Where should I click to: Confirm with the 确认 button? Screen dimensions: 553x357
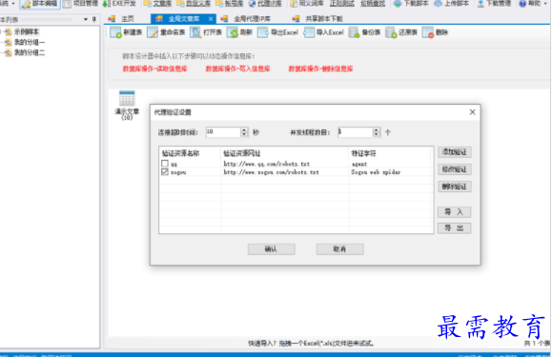click(x=271, y=249)
